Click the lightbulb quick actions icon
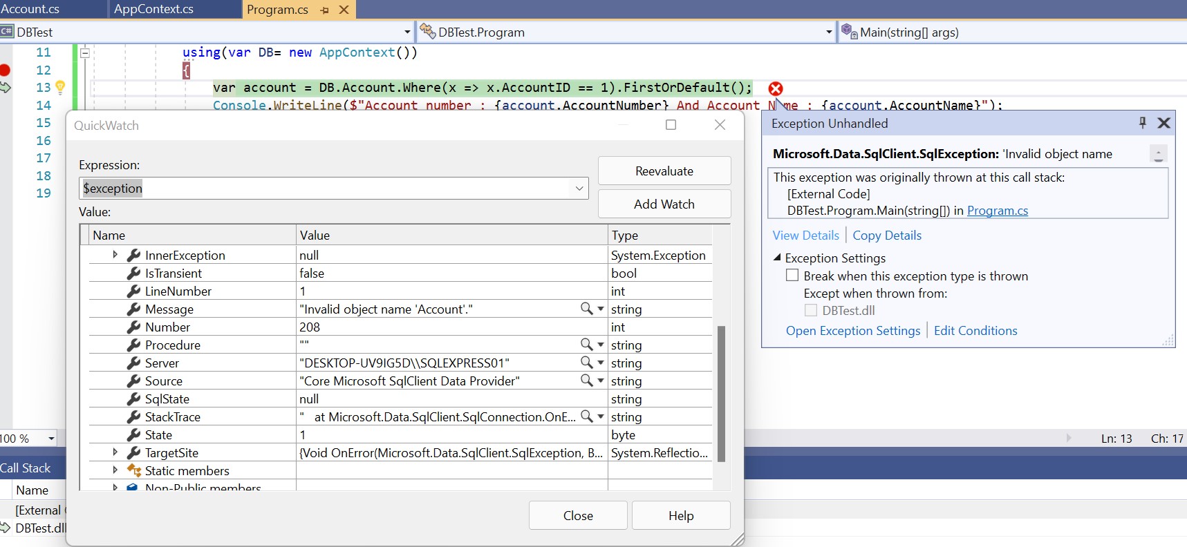This screenshot has height=547, width=1187. (x=60, y=87)
